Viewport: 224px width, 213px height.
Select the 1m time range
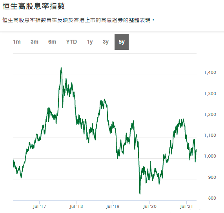coord(17,42)
